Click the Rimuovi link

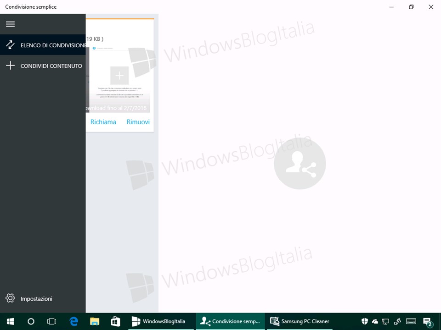(x=138, y=122)
